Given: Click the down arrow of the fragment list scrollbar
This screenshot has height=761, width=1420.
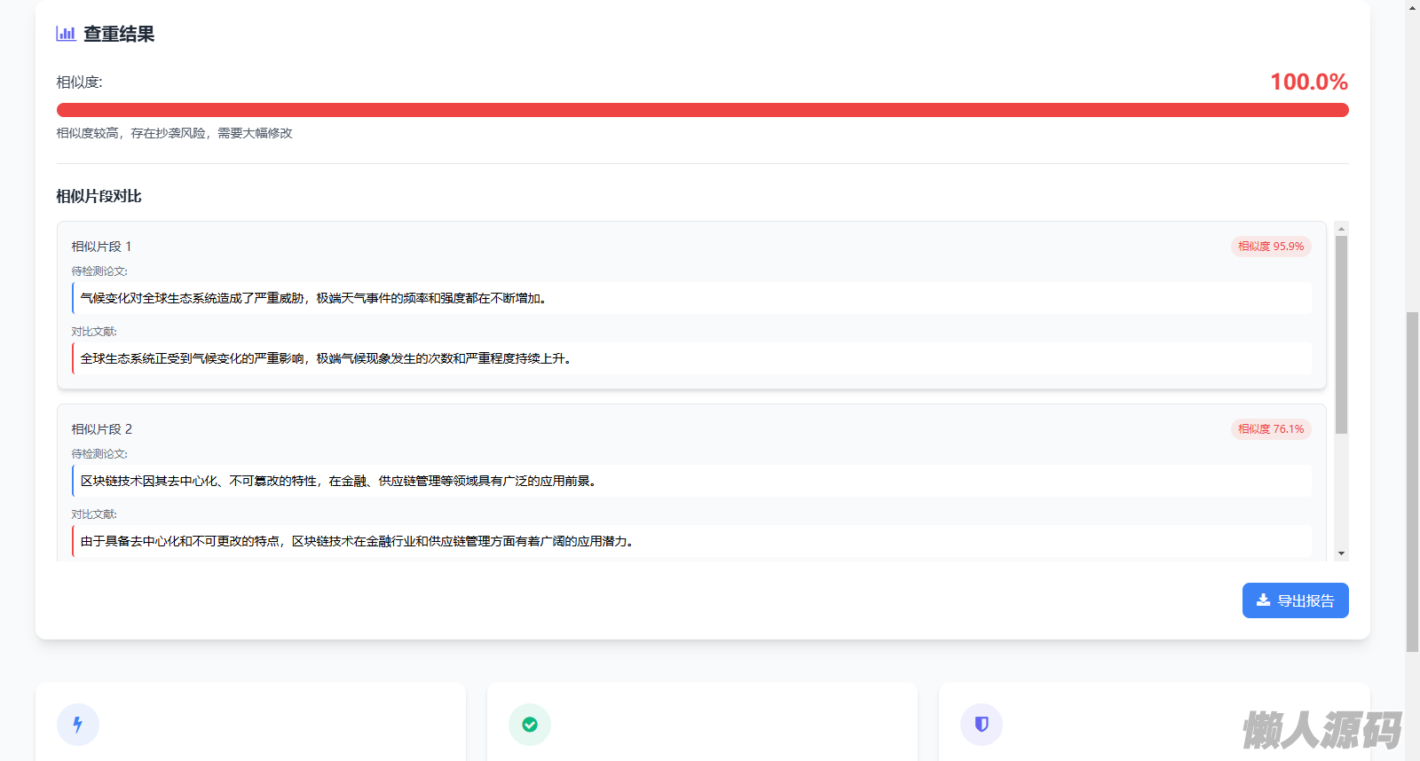Looking at the screenshot, I should point(1342,553).
